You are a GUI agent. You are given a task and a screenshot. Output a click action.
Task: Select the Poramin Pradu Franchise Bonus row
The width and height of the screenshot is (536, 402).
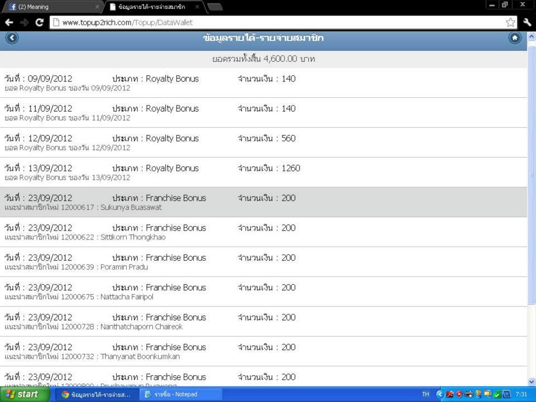click(263, 262)
